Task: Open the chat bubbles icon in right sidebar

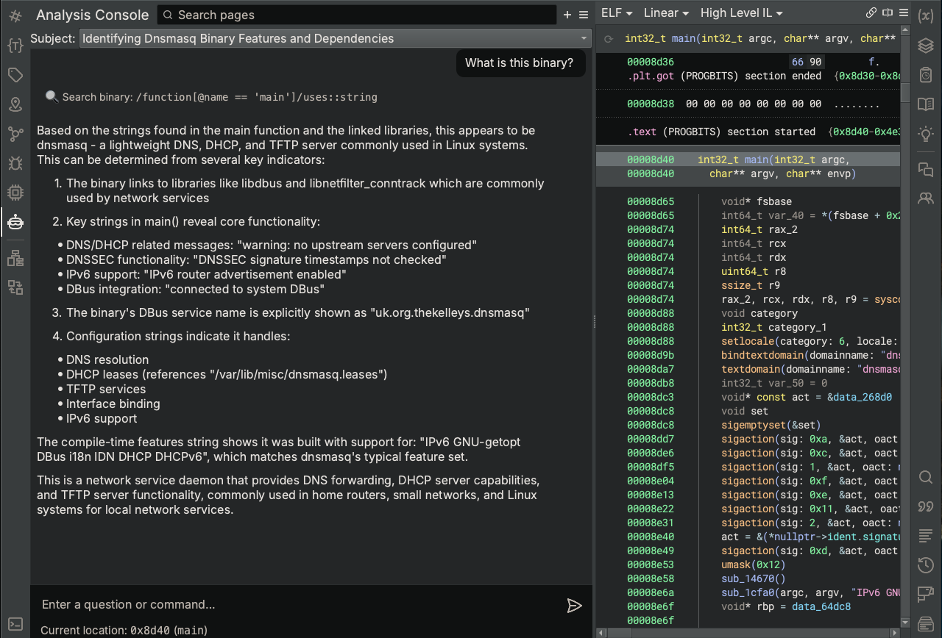Action: pyautogui.click(x=926, y=170)
